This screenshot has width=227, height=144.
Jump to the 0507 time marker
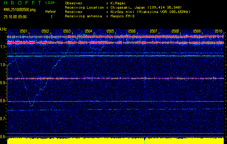(153, 31)
